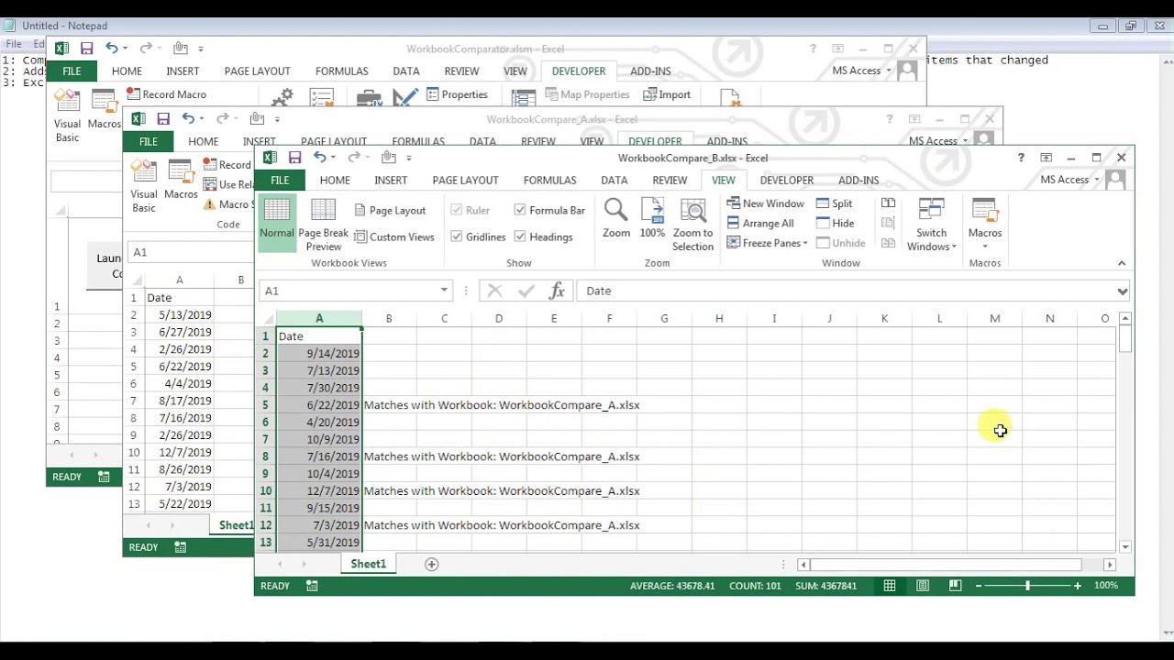Viewport: 1174px width, 660px height.
Task: Open ADD-INS tab in WorkbookCompare_B
Action: pyautogui.click(x=858, y=181)
